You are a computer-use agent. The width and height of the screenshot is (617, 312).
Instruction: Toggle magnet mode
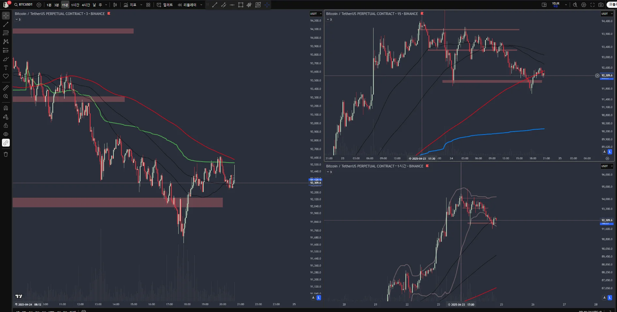pyautogui.click(x=6, y=108)
